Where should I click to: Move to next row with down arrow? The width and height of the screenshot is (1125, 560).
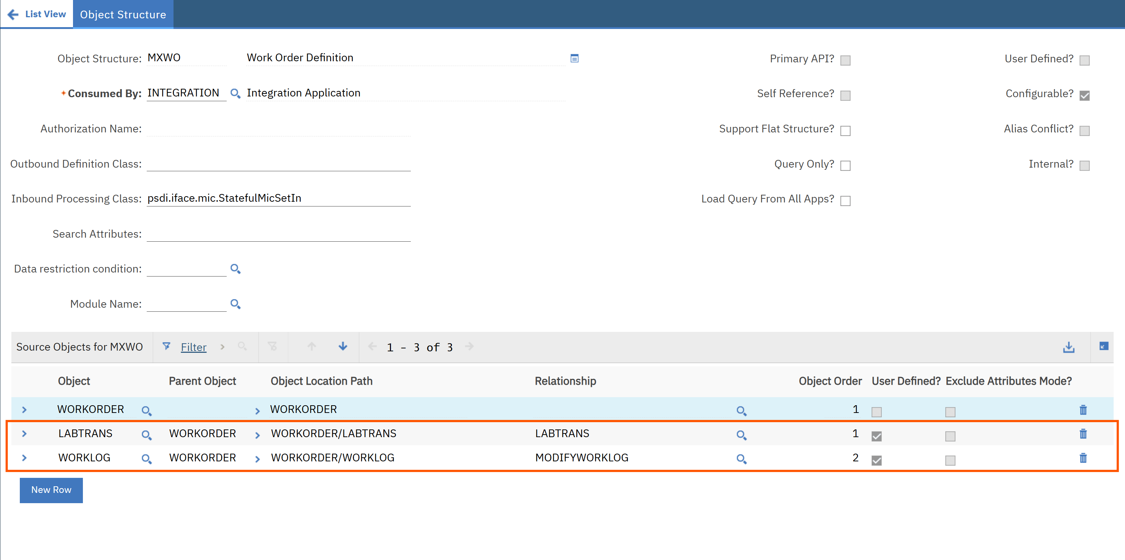point(343,347)
